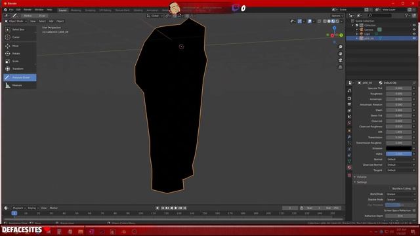
Task: Select the Annotate Eraser tool
Action: (20, 77)
